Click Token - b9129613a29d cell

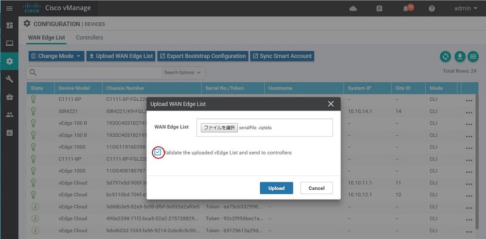click(234, 230)
